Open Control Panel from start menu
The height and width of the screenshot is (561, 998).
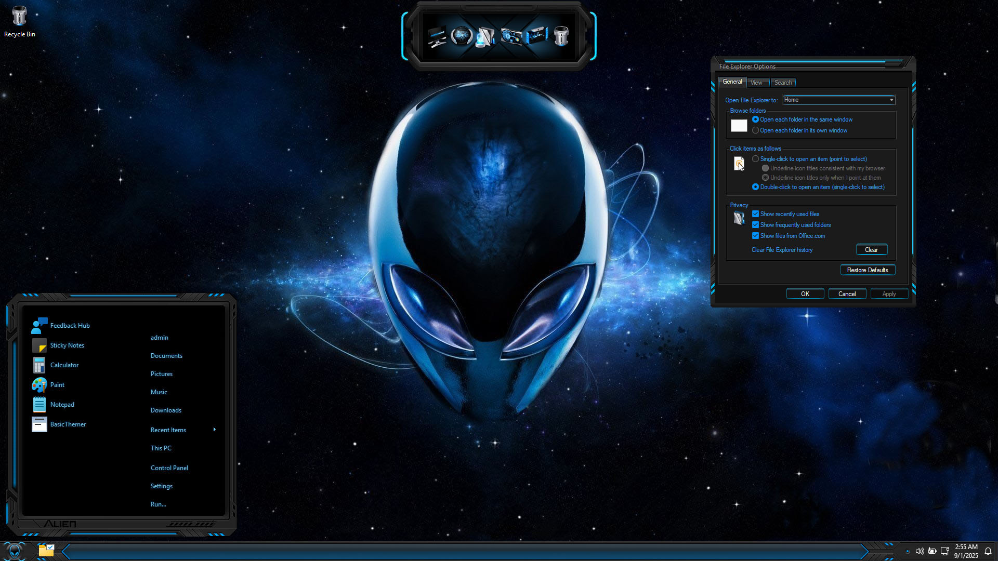(x=169, y=468)
